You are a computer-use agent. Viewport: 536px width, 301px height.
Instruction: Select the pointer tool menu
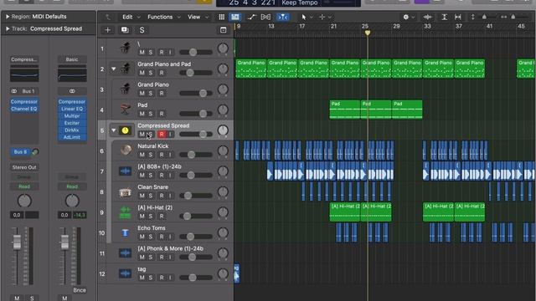[x=304, y=17]
